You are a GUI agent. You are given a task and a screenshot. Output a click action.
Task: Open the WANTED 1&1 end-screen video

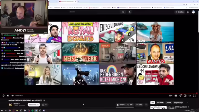tap(155, 53)
